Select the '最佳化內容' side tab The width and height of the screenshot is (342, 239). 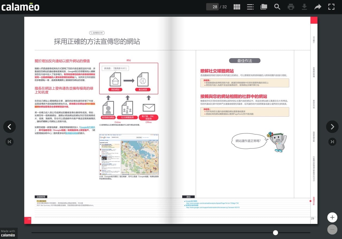tap(314, 104)
